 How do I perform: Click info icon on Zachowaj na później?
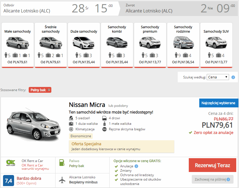click(228, 179)
